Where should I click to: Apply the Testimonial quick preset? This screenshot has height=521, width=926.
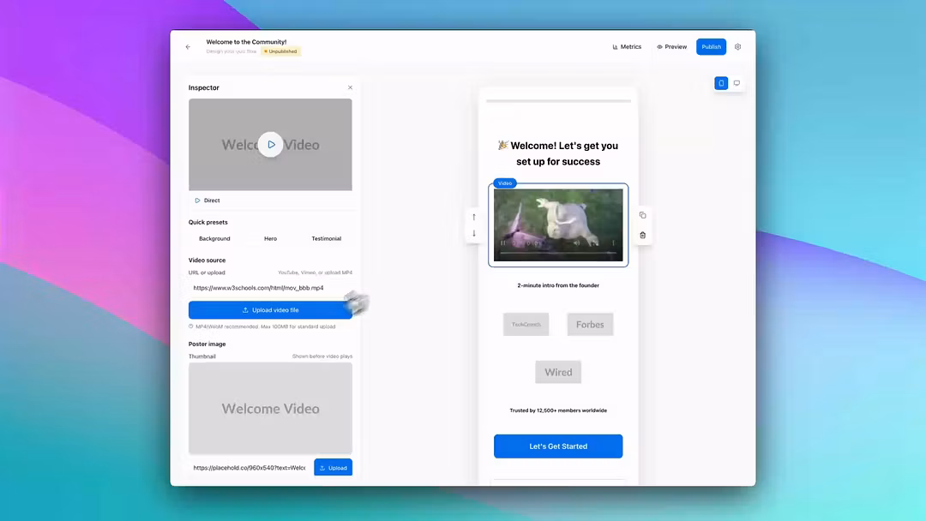pyautogui.click(x=326, y=239)
